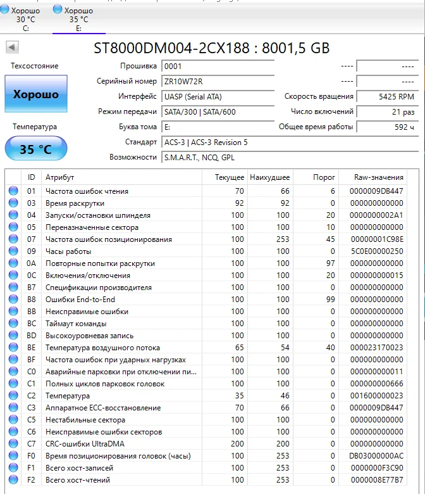Click status icon for attribute 03 Время раскрутки

[13, 203]
